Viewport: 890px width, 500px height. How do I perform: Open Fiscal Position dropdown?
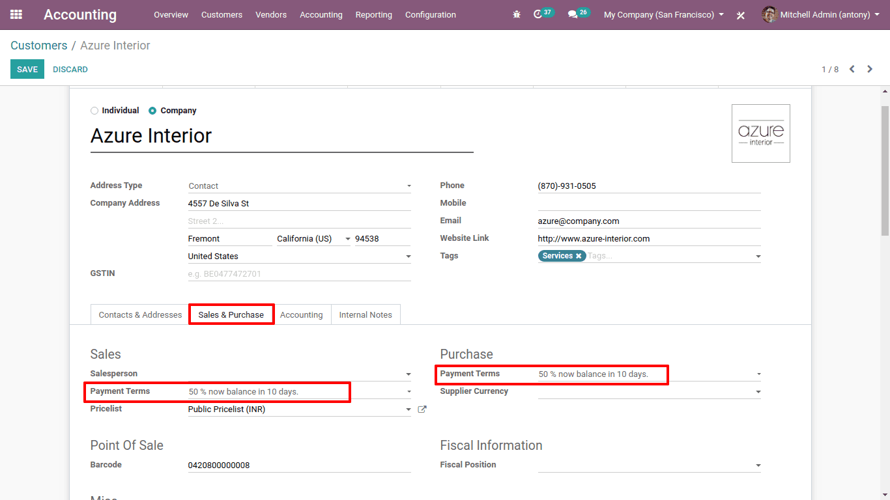click(650, 465)
